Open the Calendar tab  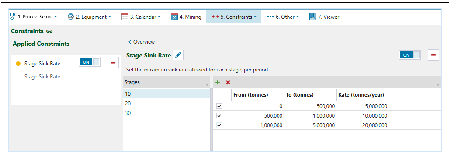[x=141, y=17]
